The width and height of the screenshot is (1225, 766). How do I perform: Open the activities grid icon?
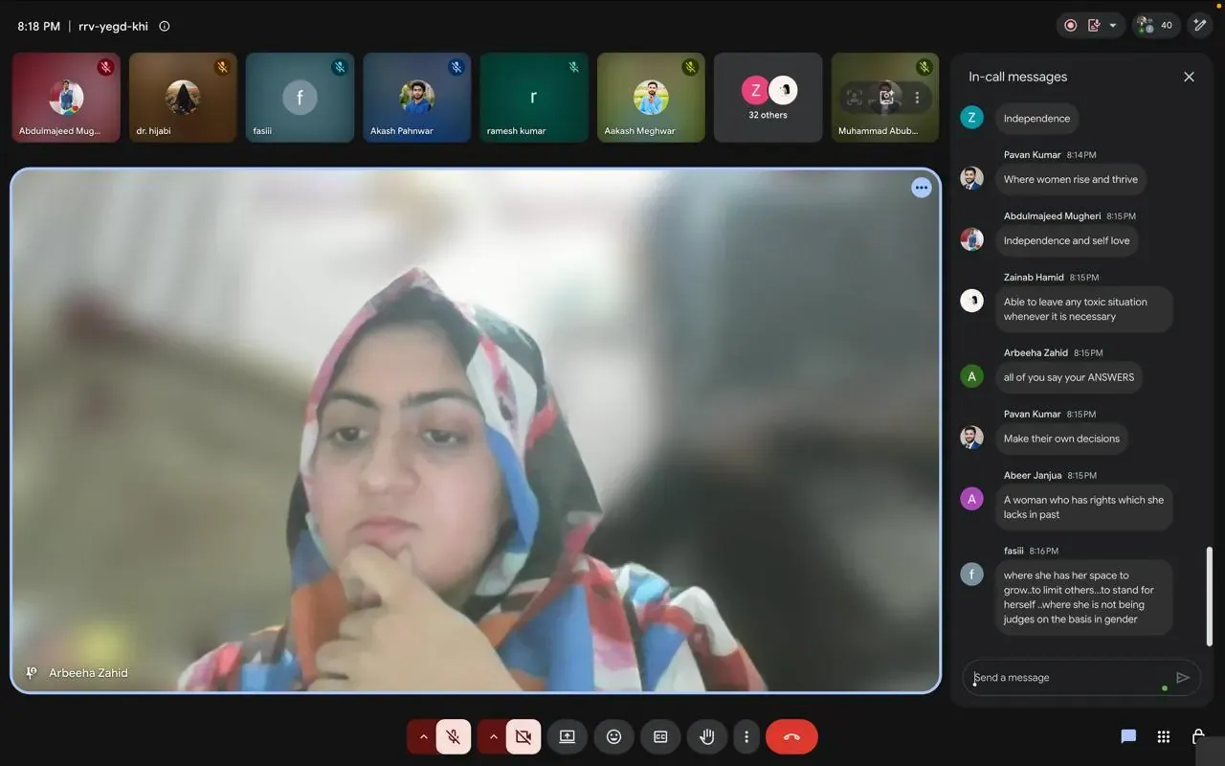pos(1164,736)
